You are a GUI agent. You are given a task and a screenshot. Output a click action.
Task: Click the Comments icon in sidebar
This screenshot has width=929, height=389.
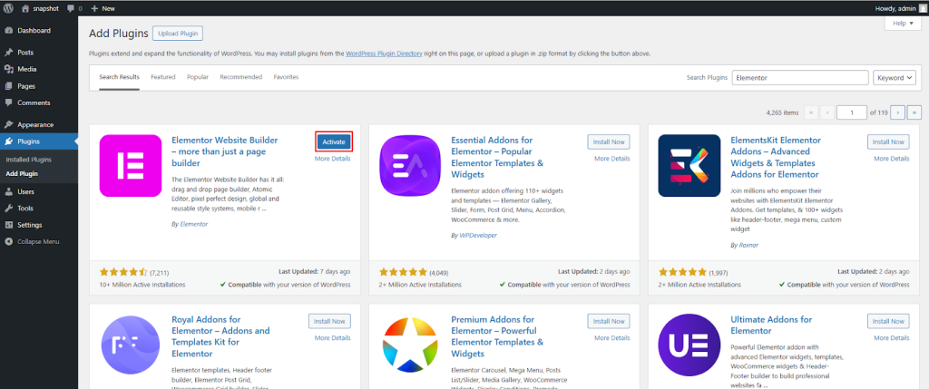pyautogui.click(x=9, y=102)
